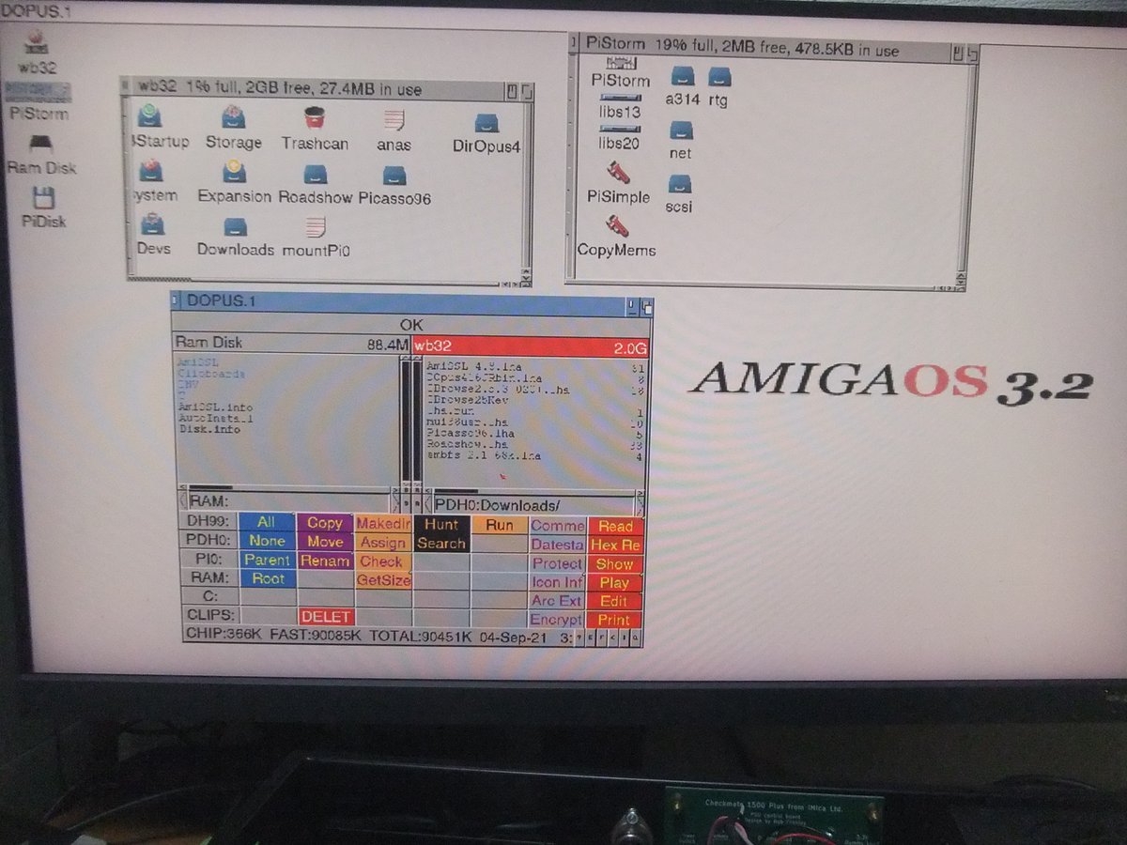Switch to the PI0: drive in DOpus
Image resolution: width=1127 pixels, height=845 pixels.
208,559
